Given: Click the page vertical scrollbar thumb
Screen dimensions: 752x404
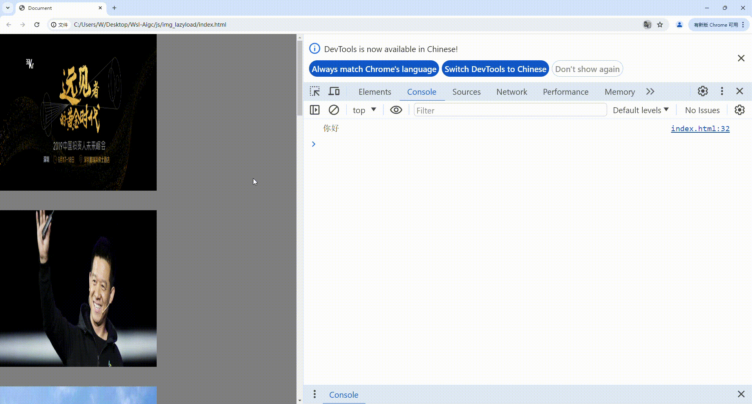Looking at the screenshot, I should click(x=300, y=78).
